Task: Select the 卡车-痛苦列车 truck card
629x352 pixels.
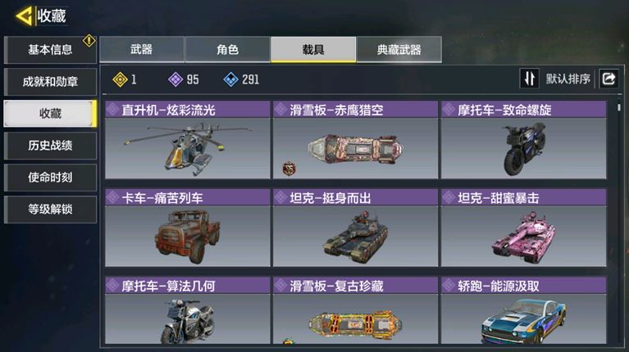Action: pos(187,228)
